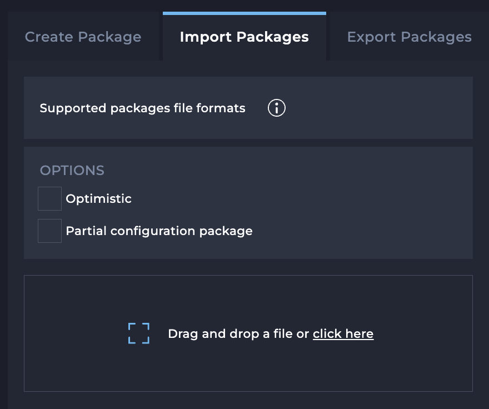Click inside the drag and drop zone

coord(248,333)
